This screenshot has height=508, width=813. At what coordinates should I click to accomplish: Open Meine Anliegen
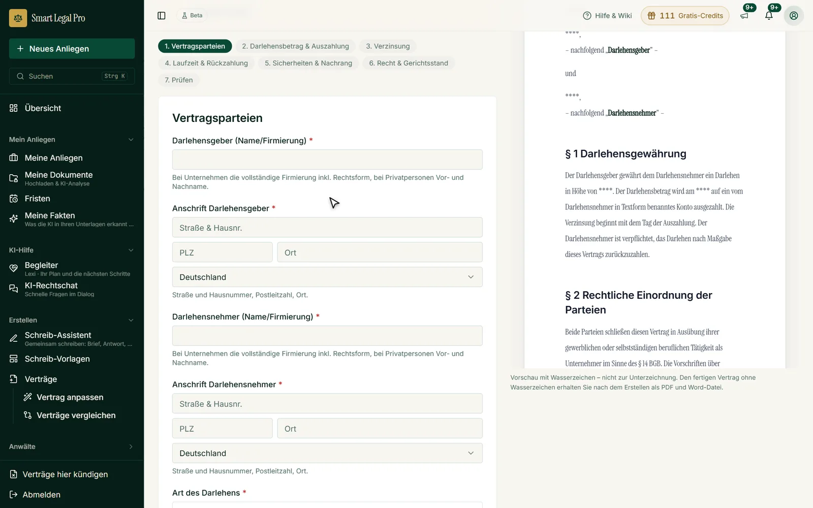(x=72, y=158)
